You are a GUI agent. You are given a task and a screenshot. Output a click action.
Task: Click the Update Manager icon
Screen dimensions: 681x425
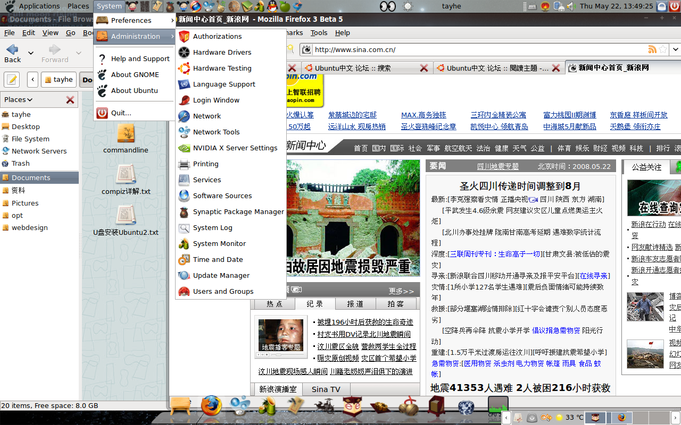click(184, 275)
